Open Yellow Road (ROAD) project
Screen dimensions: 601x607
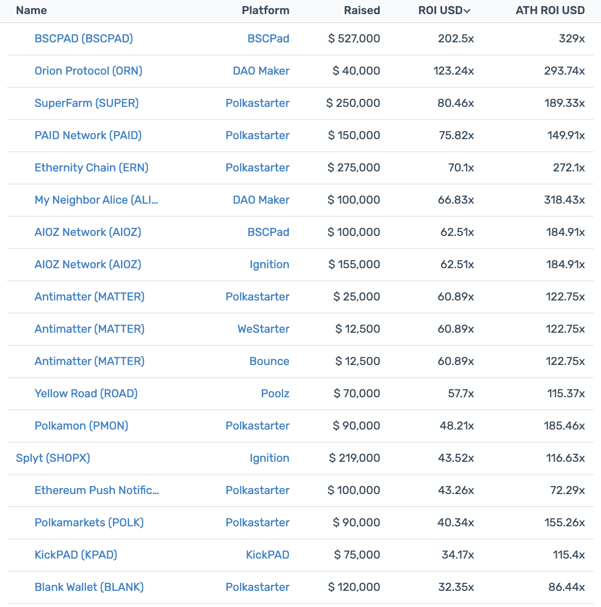pyautogui.click(x=86, y=393)
